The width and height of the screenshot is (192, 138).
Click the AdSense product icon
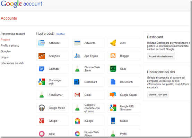click(42, 43)
